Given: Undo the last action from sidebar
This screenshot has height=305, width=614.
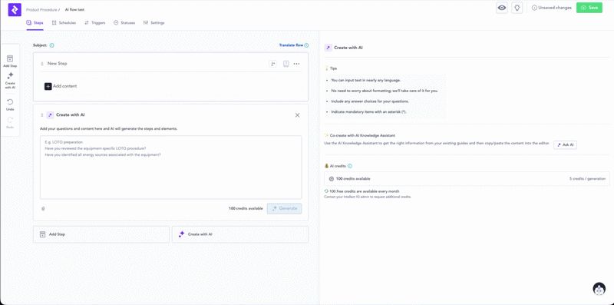Looking at the screenshot, I should [x=10, y=104].
